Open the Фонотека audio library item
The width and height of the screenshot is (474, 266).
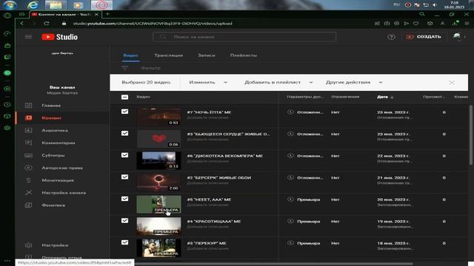pyautogui.click(x=62, y=205)
